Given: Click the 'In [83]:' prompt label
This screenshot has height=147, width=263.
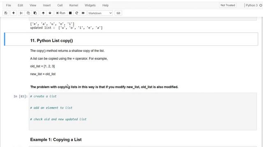Looking at the screenshot, I should tap(21, 96).
